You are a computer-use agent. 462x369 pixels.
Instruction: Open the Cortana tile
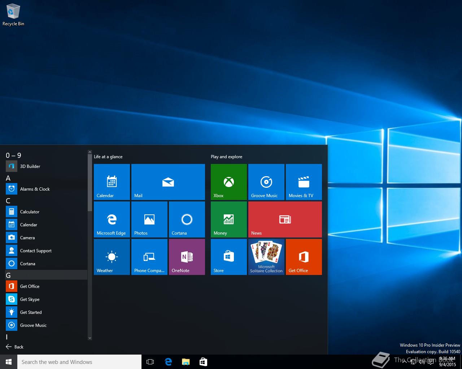[x=187, y=219]
